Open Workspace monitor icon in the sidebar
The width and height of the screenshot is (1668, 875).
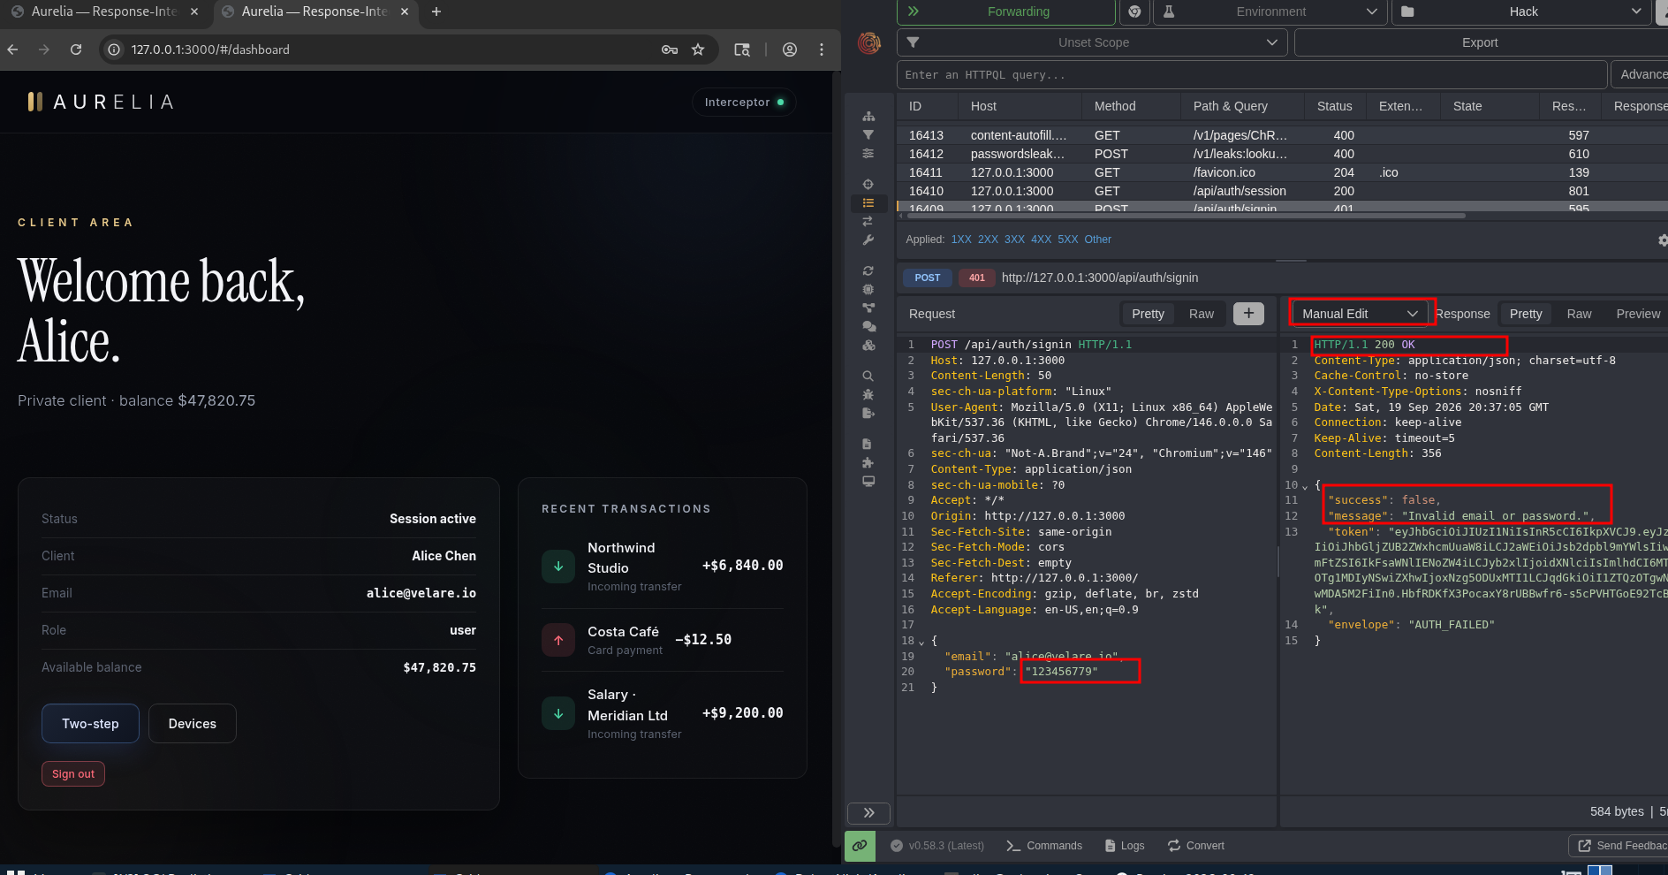point(868,481)
